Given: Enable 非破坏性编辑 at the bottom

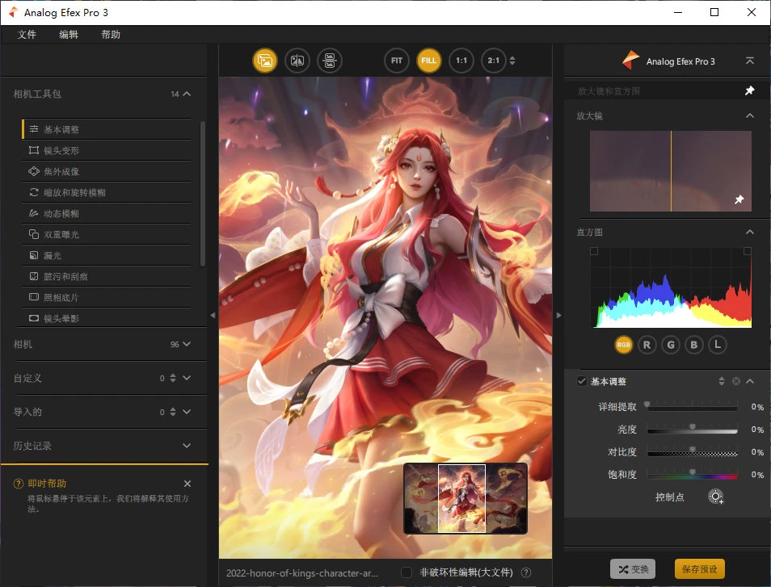Looking at the screenshot, I should [x=407, y=572].
